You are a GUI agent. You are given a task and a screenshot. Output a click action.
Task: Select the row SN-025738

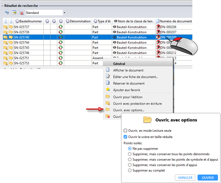[x=97, y=32]
